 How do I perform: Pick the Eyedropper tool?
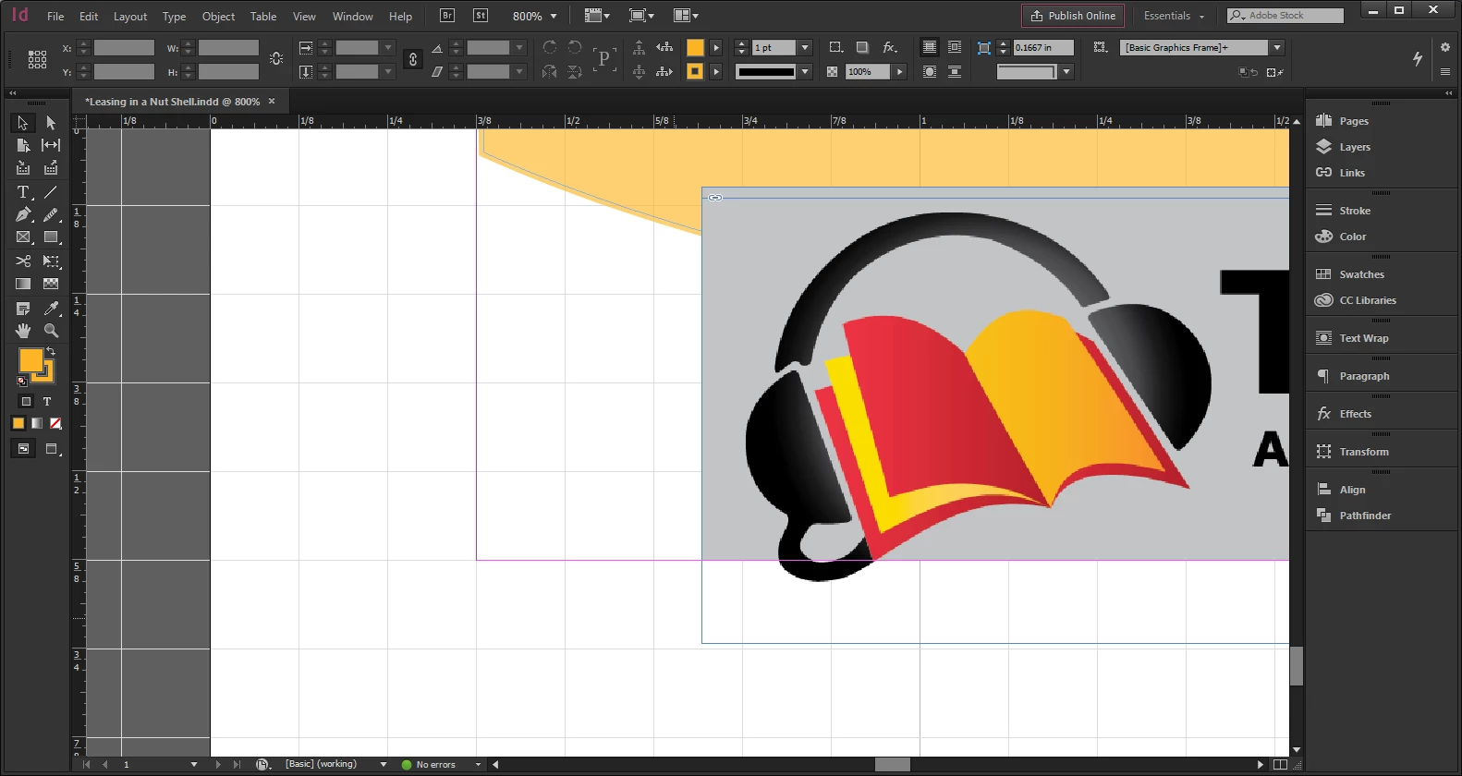51,308
